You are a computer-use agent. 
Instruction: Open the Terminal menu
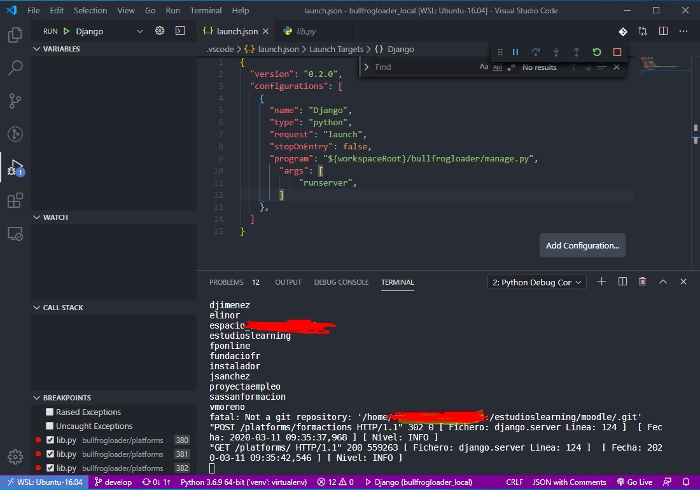tap(206, 10)
